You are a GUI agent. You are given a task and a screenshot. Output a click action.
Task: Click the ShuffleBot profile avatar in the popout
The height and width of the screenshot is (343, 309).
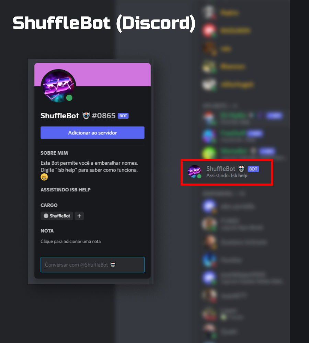(58, 87)
